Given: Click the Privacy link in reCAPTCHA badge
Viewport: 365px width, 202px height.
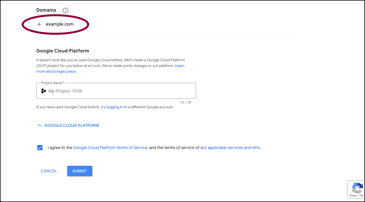Looking at the screenshot, I should coord(353,195).
